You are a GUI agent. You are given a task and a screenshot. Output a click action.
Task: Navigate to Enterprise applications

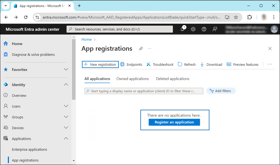click(x=29, y=149)
